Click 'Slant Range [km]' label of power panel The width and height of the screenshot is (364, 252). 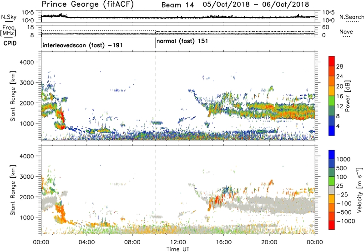point(13,96)
